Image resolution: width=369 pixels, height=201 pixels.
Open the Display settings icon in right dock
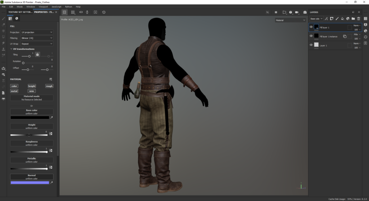pos(365,25)
